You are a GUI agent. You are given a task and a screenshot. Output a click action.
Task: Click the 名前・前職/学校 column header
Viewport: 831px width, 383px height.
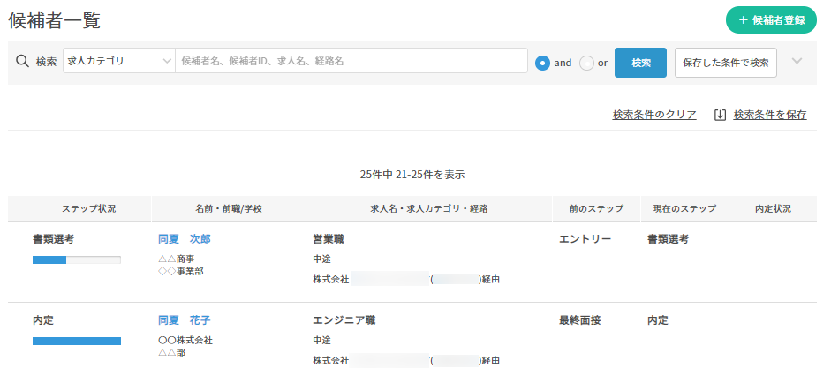(x=228, y=209)
